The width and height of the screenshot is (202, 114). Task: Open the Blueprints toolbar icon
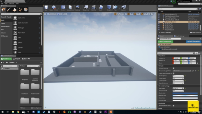coord(86,8)
